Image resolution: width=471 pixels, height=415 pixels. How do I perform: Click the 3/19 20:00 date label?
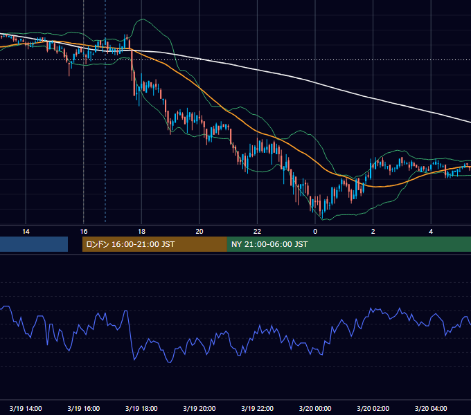coord(199,408)
